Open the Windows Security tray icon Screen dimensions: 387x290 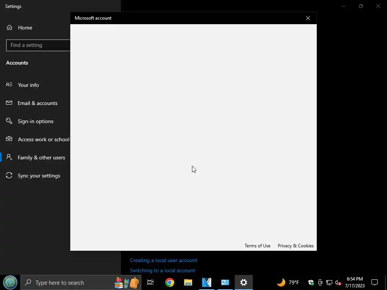tap(311, 282)
